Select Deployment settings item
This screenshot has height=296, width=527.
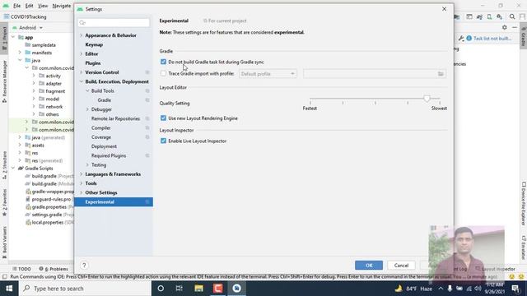pyautogui.click(x=104, y=146)
